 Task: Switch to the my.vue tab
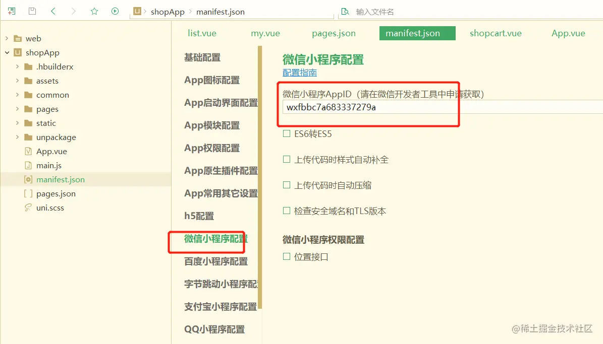coord(265,33)
